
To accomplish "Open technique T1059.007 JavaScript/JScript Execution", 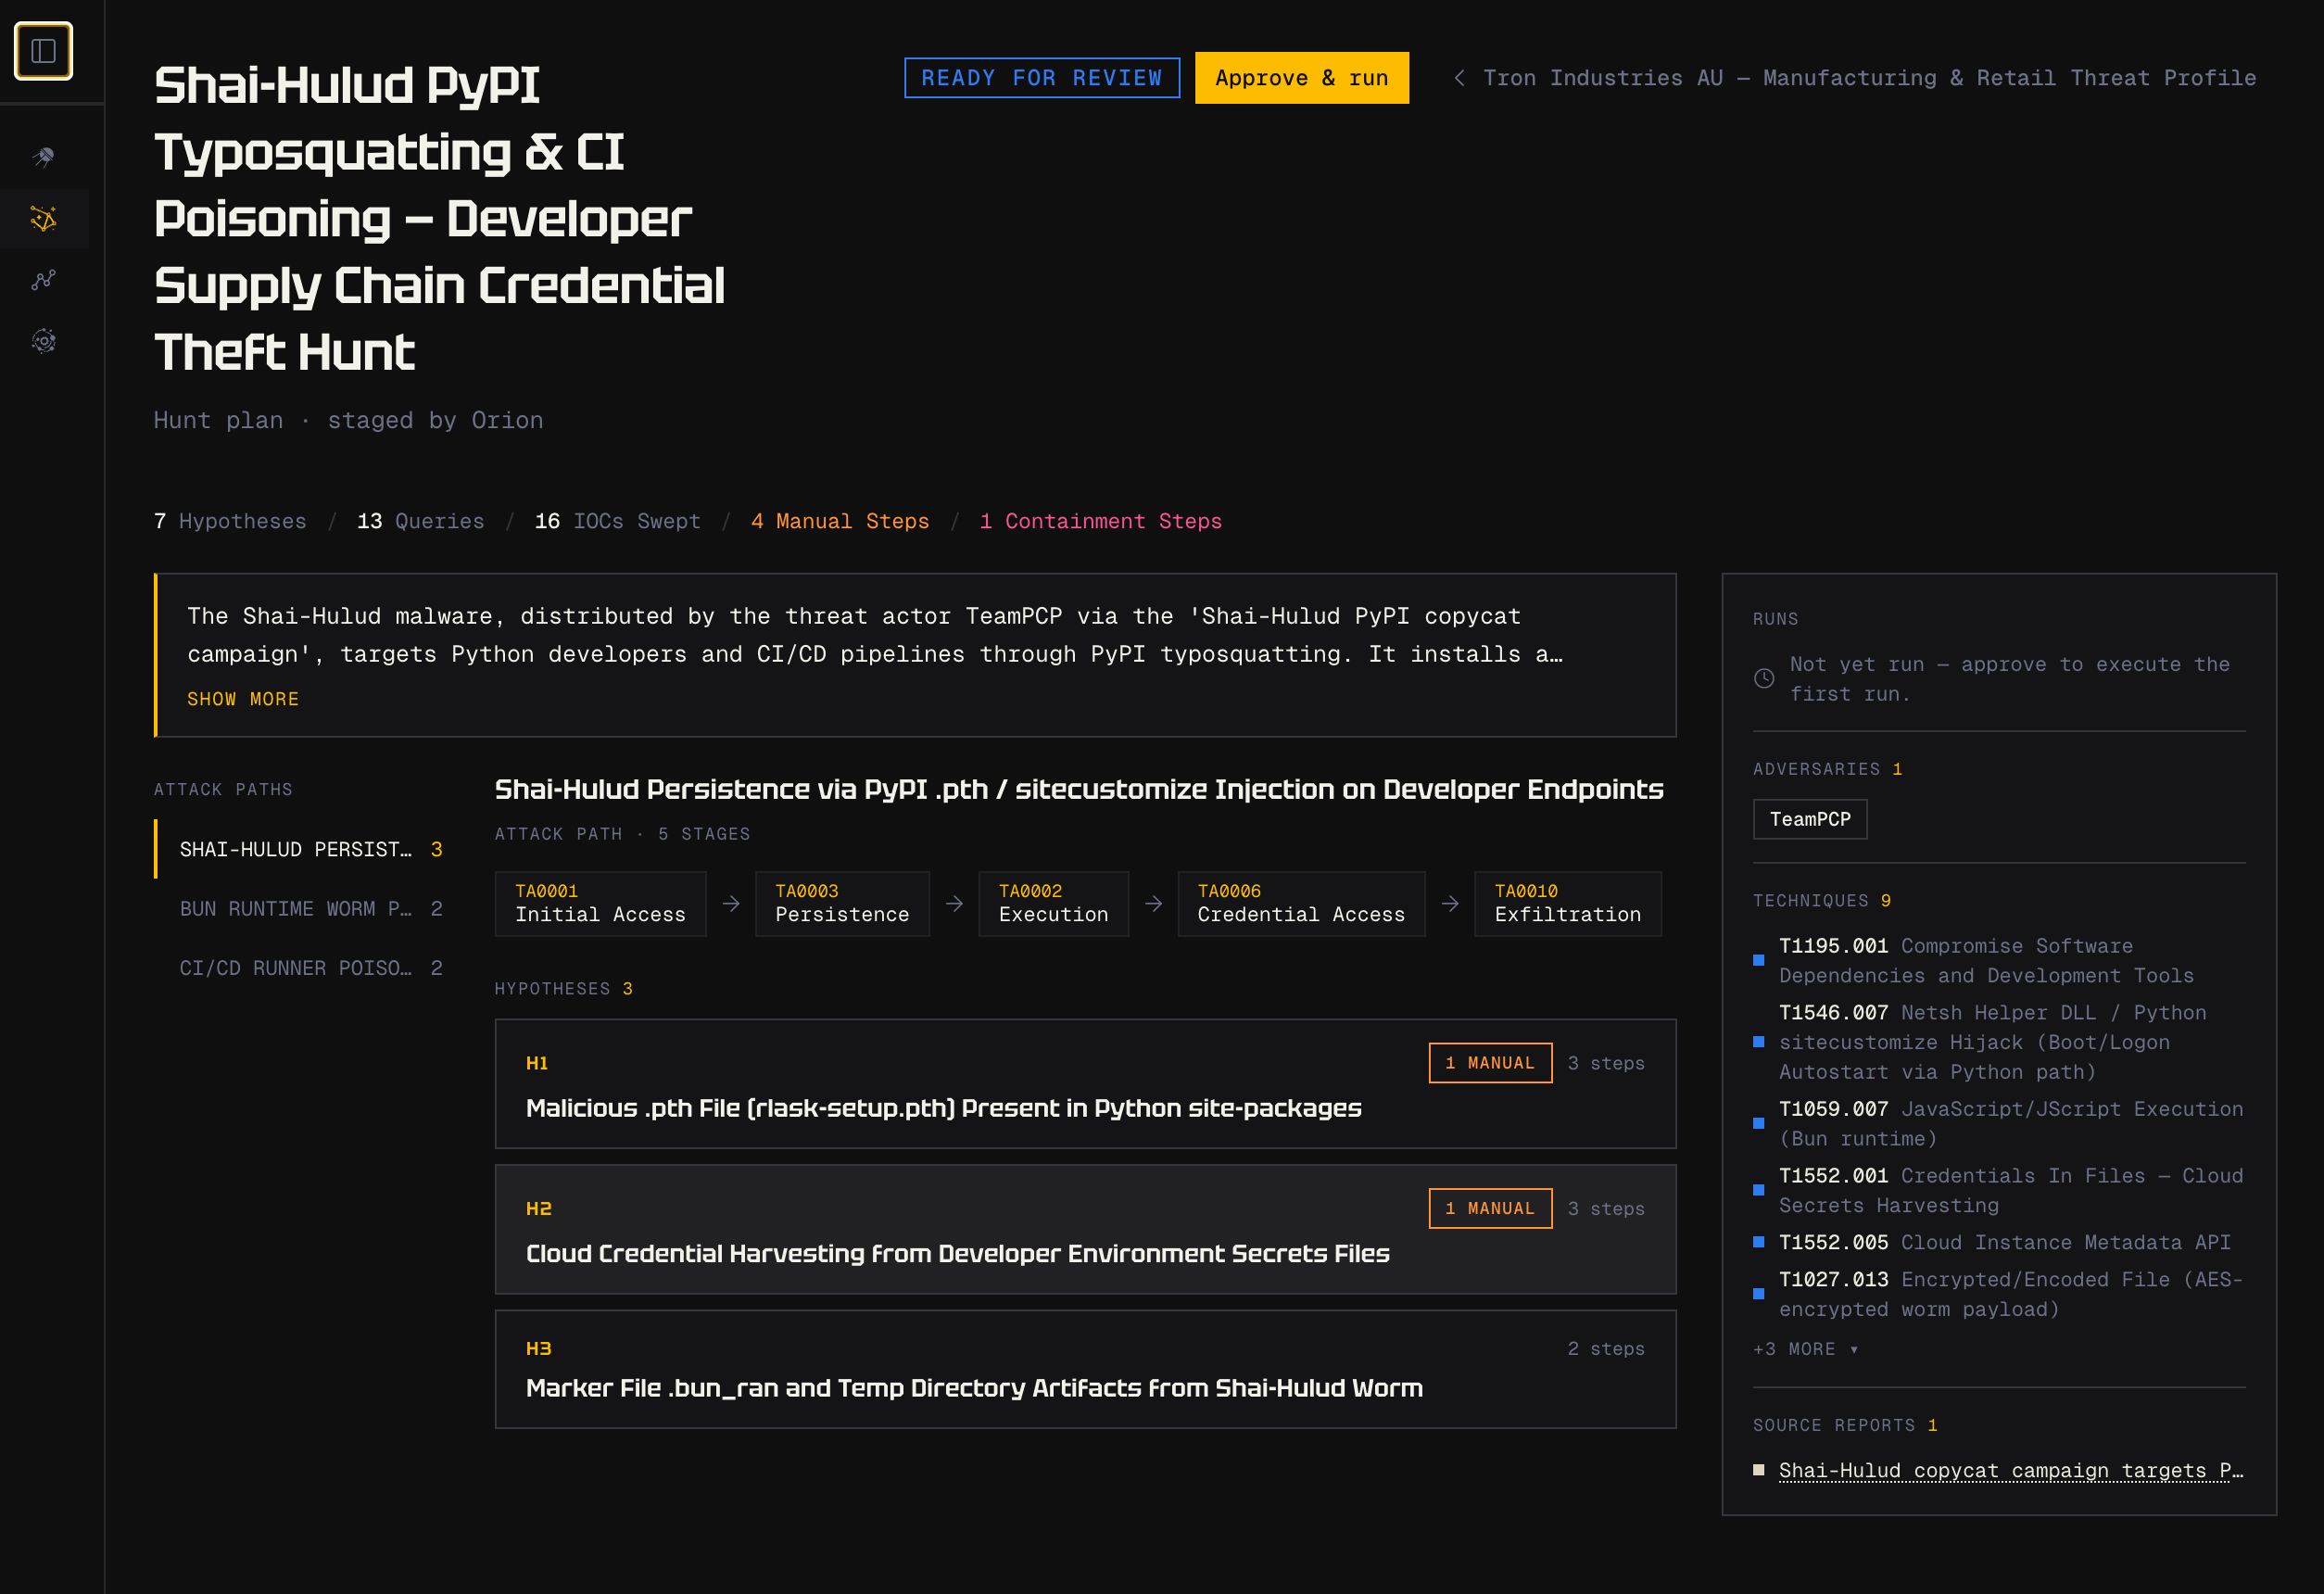I will 1999,1124.
